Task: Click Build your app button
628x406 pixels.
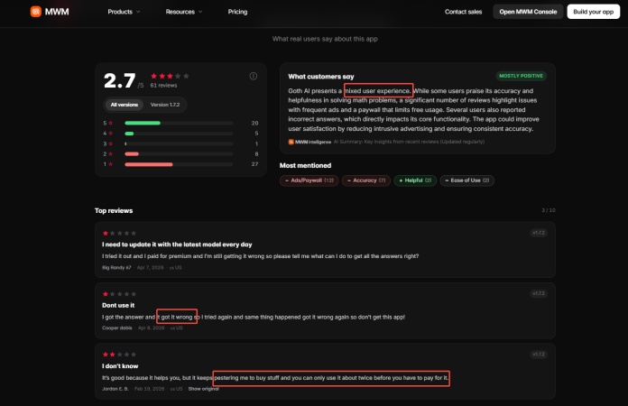Action: coord(593,12)
